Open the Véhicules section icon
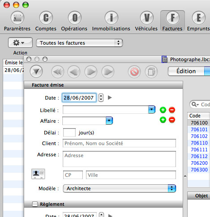Image resolution: width=210 pixels, height=217 pixels. pos(147,18)
